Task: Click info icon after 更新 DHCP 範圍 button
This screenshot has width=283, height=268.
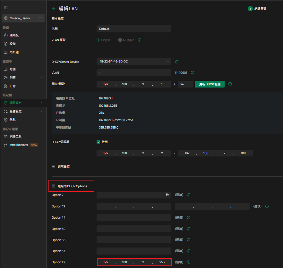Action: [x=230, y=84]
